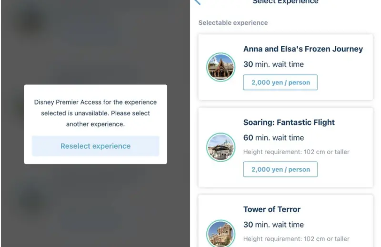
Task: Click Soaring 60 min. wait time
Action: click(273, 138)
